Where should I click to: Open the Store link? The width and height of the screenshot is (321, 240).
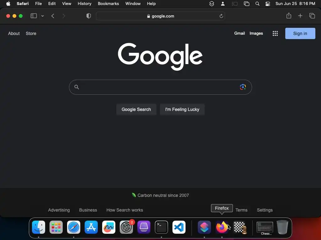[x=31, y=33]
